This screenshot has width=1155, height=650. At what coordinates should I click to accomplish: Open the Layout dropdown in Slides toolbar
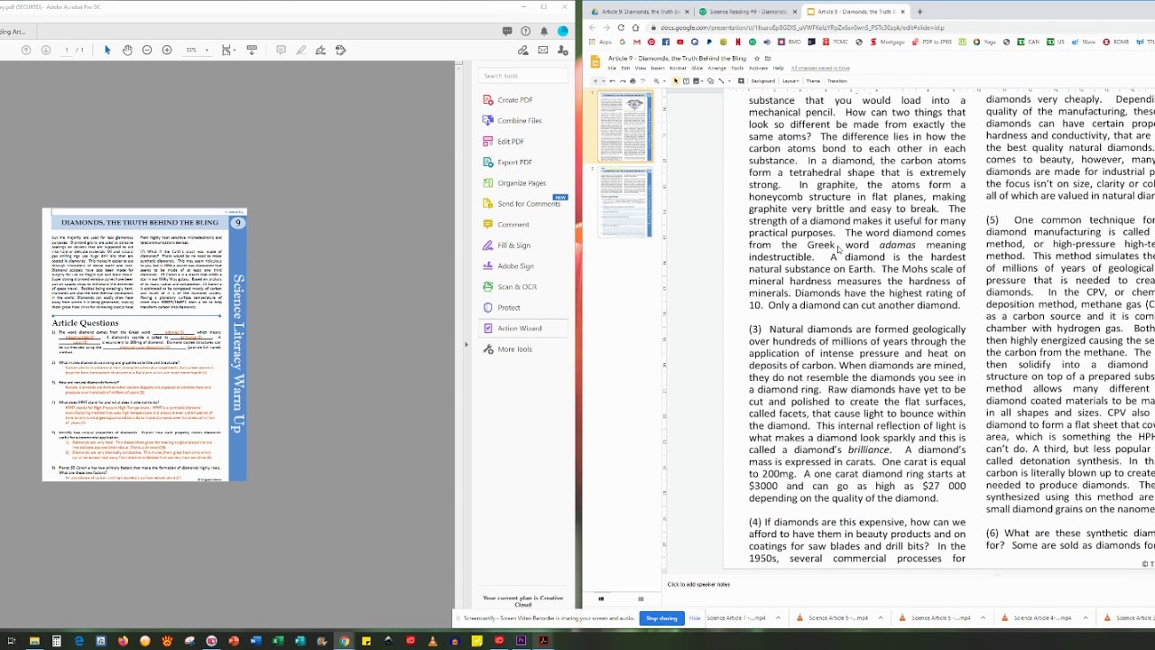point(791,81)
